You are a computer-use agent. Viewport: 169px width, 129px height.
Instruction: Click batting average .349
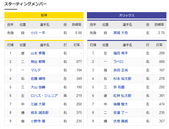[x=79, y=79]
